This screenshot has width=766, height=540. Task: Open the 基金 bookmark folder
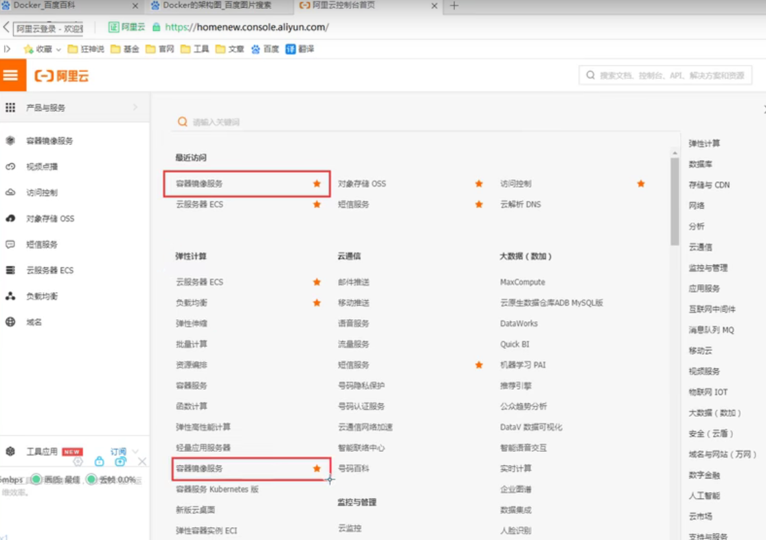(125, 49)
